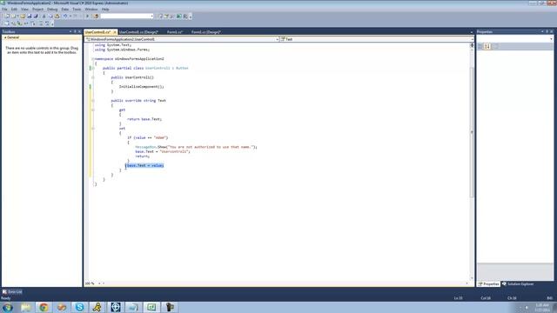Collapse the General group in Toolbox

(x=5, y=37)
